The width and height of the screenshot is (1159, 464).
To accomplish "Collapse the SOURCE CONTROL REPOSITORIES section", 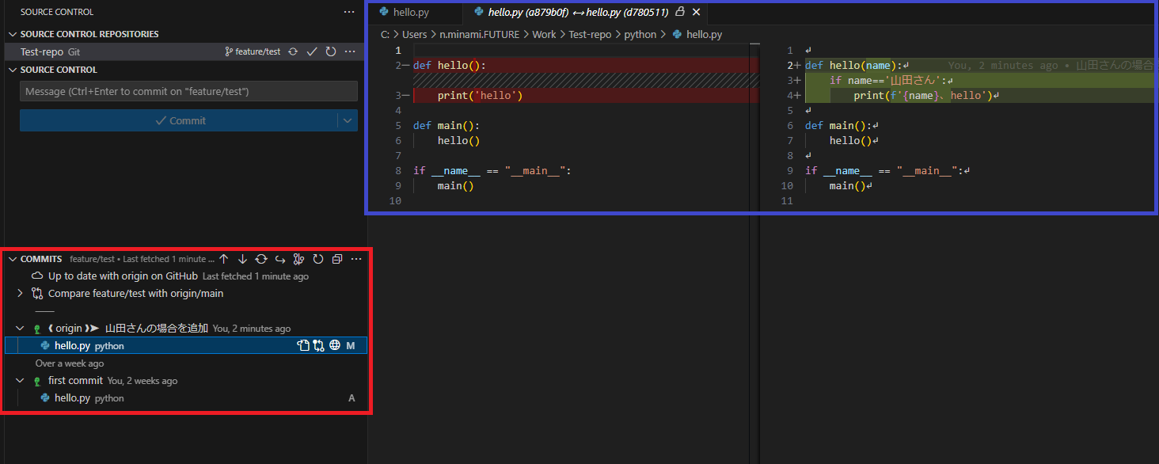I will 12,33.
